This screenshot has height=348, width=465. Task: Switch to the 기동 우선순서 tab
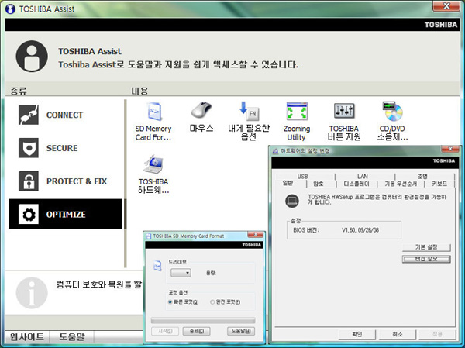401,184
